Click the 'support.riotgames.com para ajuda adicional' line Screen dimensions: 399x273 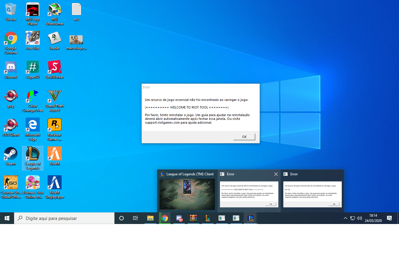[178, 123]
